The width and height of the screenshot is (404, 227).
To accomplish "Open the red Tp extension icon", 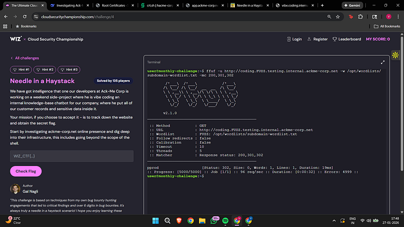I will click(351, 17).
